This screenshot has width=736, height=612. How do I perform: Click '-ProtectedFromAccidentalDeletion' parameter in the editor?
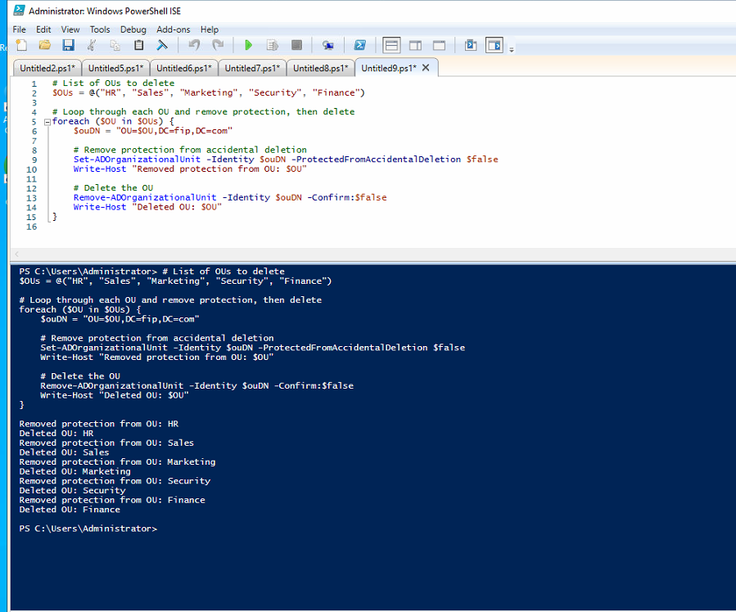pyautogui.click(x=376, y=160)
